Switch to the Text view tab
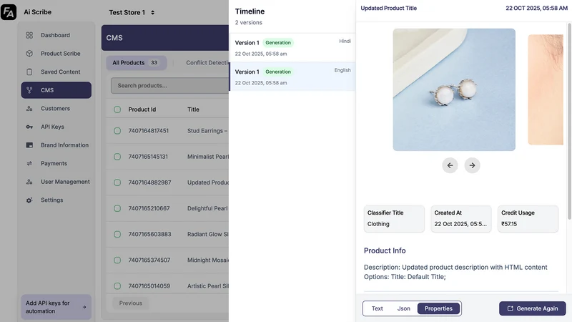 click(378, 308)
